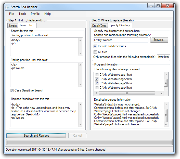
Task: Switch to the Drag'n'Drop tab
Action: click(x=99, y=26)
